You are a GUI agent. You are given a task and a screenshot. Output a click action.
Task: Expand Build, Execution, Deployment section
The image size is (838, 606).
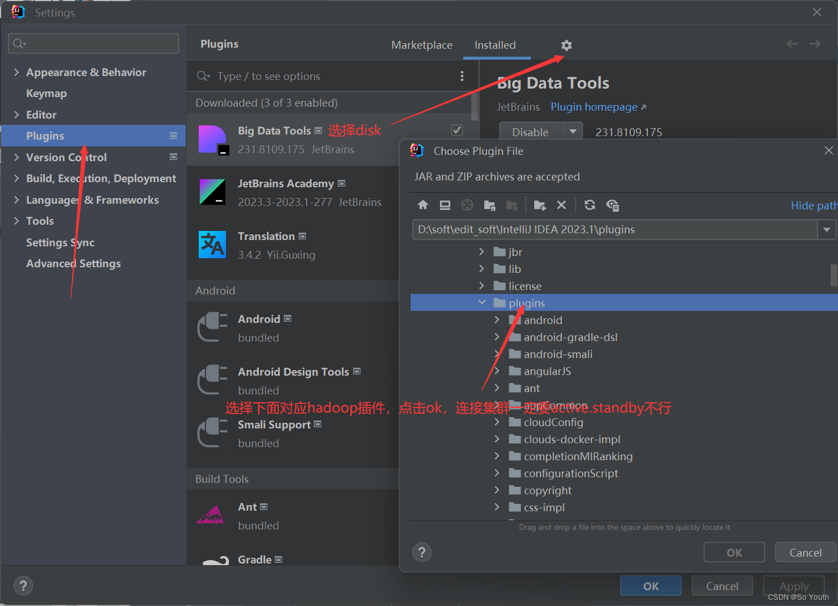(x=16, y=178)
